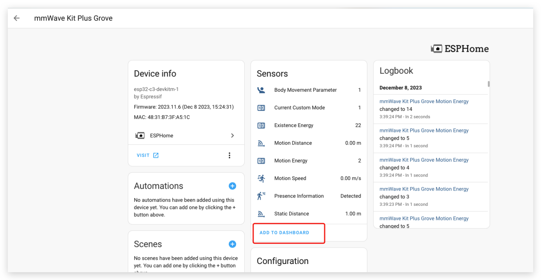Click the Existence Energy sensor icon
Viewport: 541px width, 280px height.
click(x=261, y=126)
